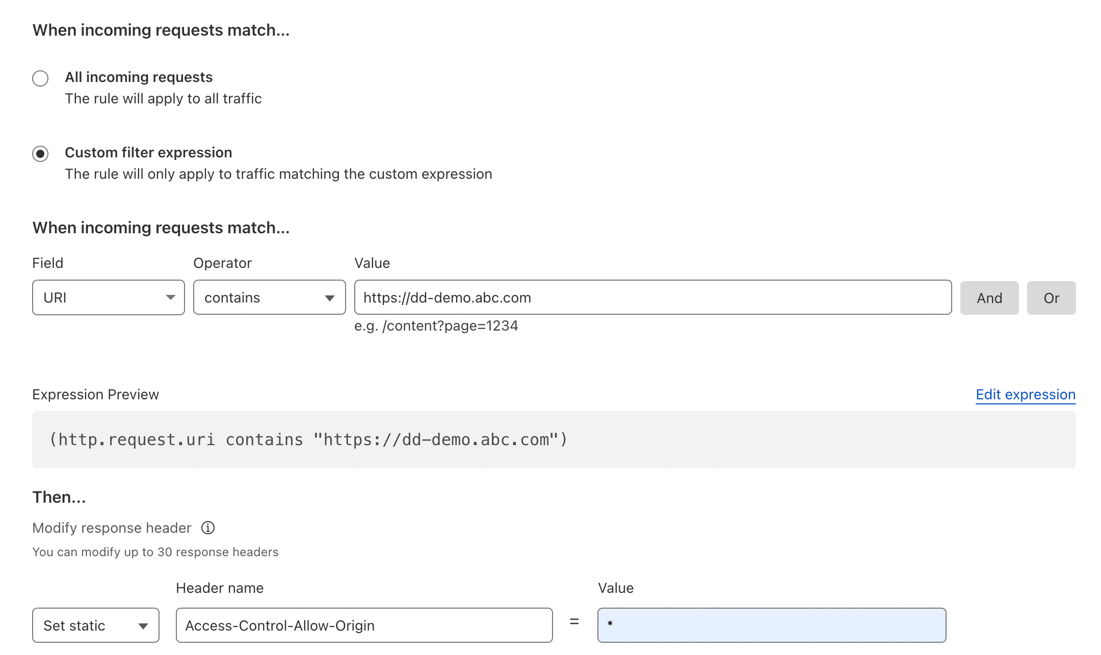Image resolution: width=1101 pixels, height=655 pixels.
Task: Click the Value field containing https://dd-demo.abc.com
Action: click(652, 297)
